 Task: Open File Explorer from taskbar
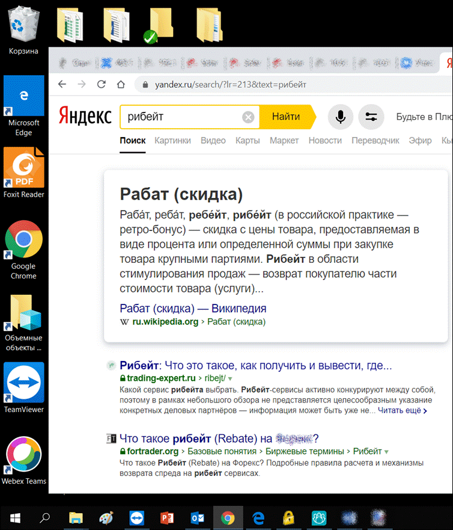point(76,518)
